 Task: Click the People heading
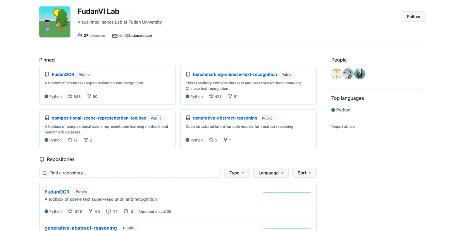pos(339,60)
